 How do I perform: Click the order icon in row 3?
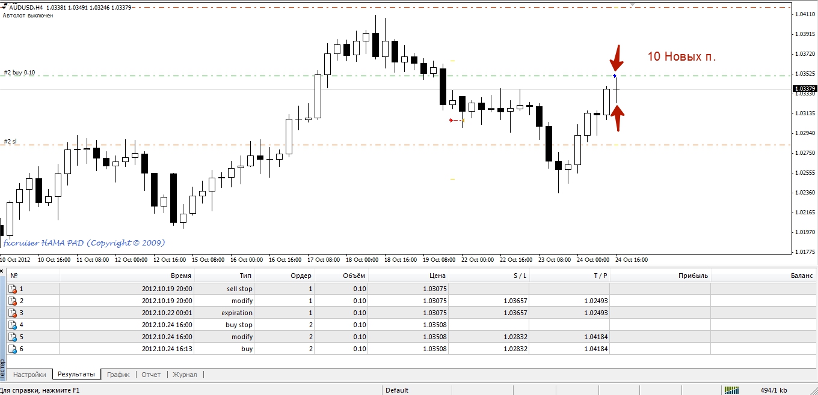point(13,313)
